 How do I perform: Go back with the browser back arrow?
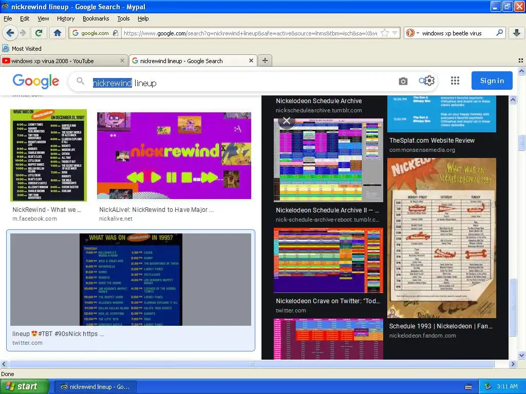[x=9, y=33]
